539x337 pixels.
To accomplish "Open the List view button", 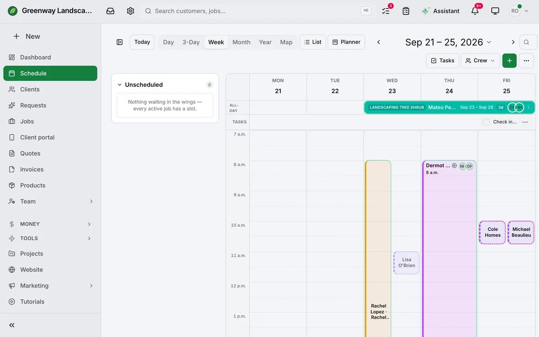I will point(313,42).
